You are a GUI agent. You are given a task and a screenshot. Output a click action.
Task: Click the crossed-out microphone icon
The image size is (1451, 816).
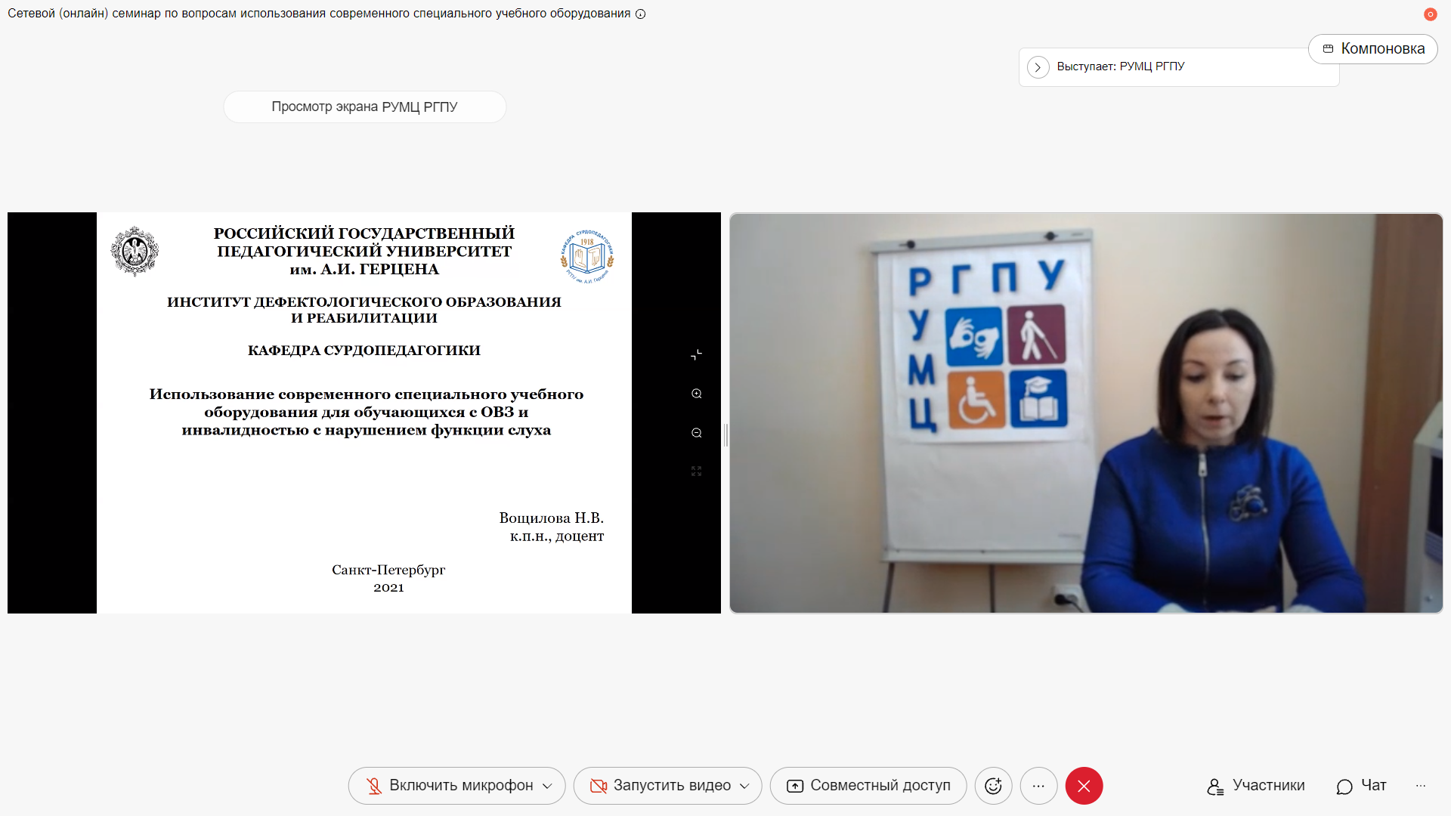pyautogui.click(x=374, y=787)
